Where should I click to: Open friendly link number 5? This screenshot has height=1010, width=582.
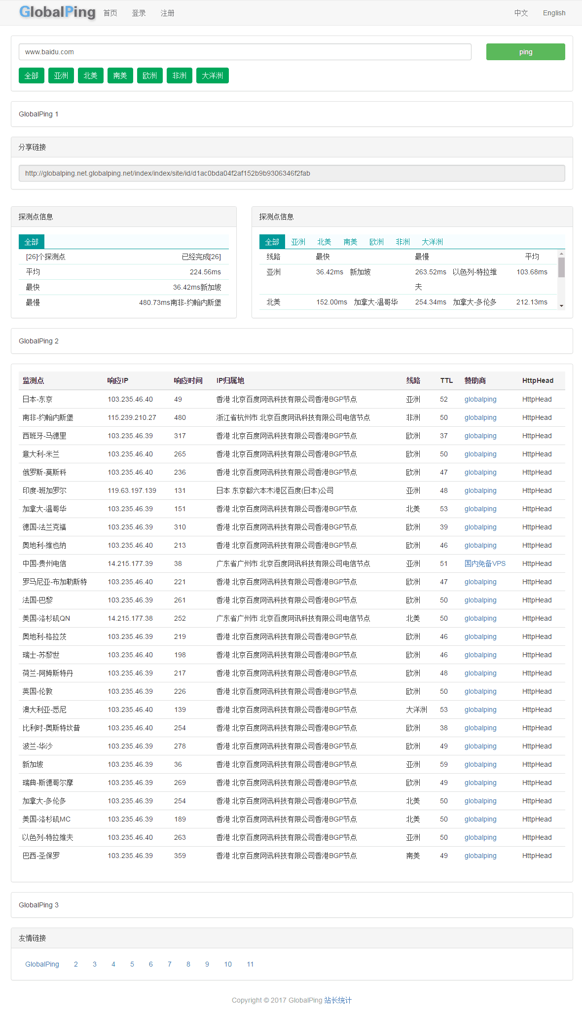point(132,964)
